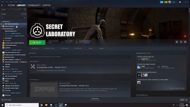Click fudge1101's avatar in Friends Who Play

click(x=139, y=59)
